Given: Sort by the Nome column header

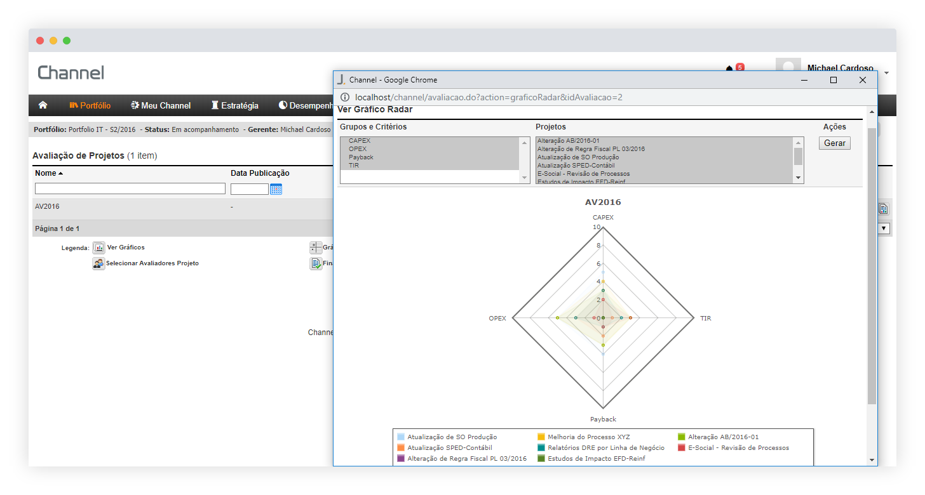Looking at the screenshot, I should [x=48, y=173].
